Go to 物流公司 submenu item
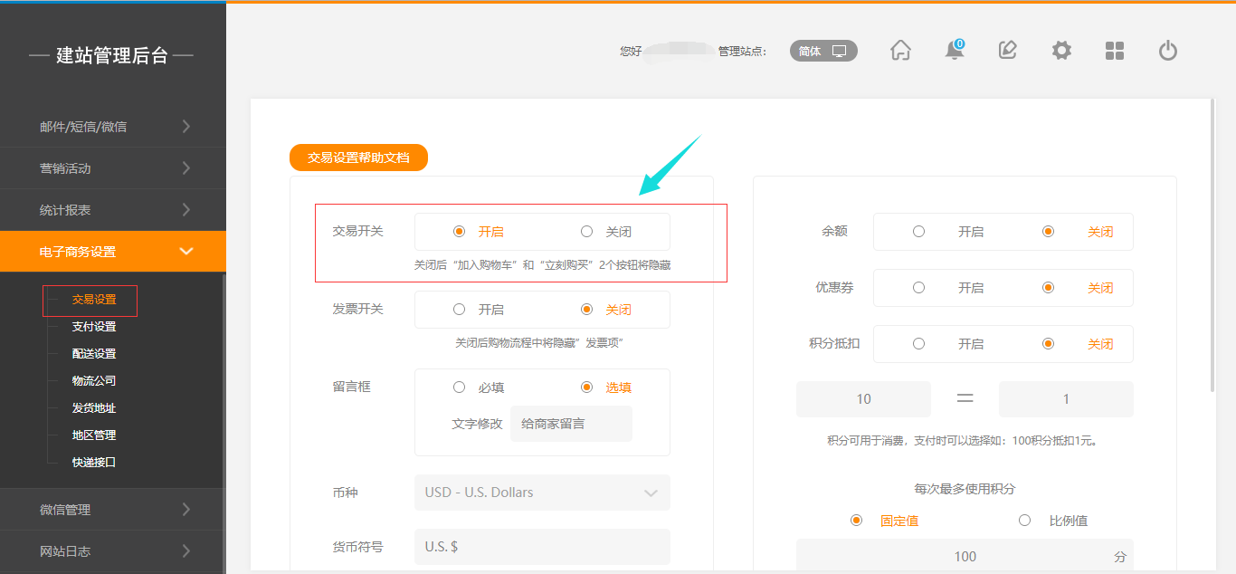This screenshot has height=574, width=1236. point(94,381)
